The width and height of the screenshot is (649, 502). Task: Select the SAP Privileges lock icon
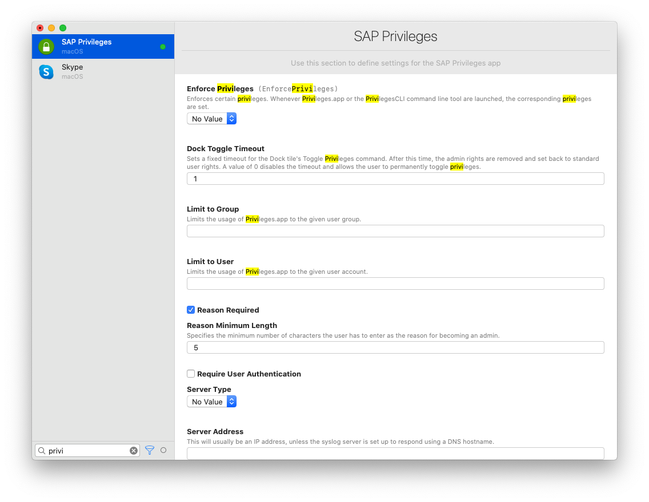point(46,46)
